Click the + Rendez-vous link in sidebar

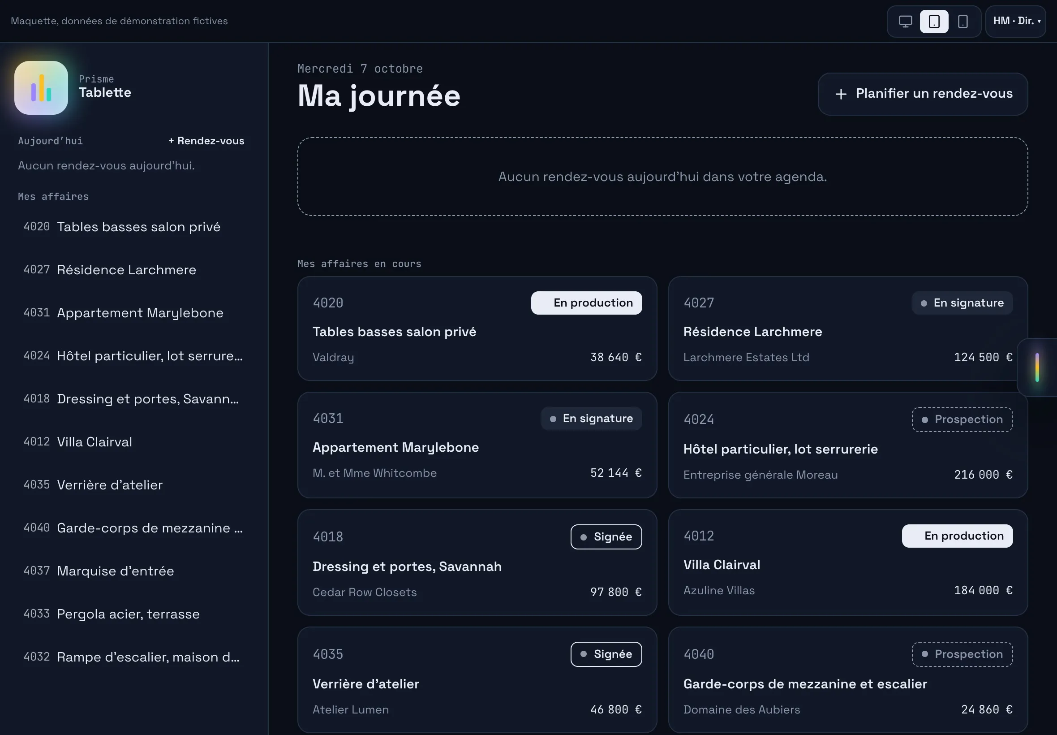point(206,141)
